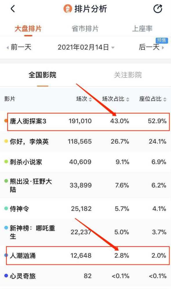Select the 关注影院 sub-tab
The image size is (171, 289).
pos(128,75)
